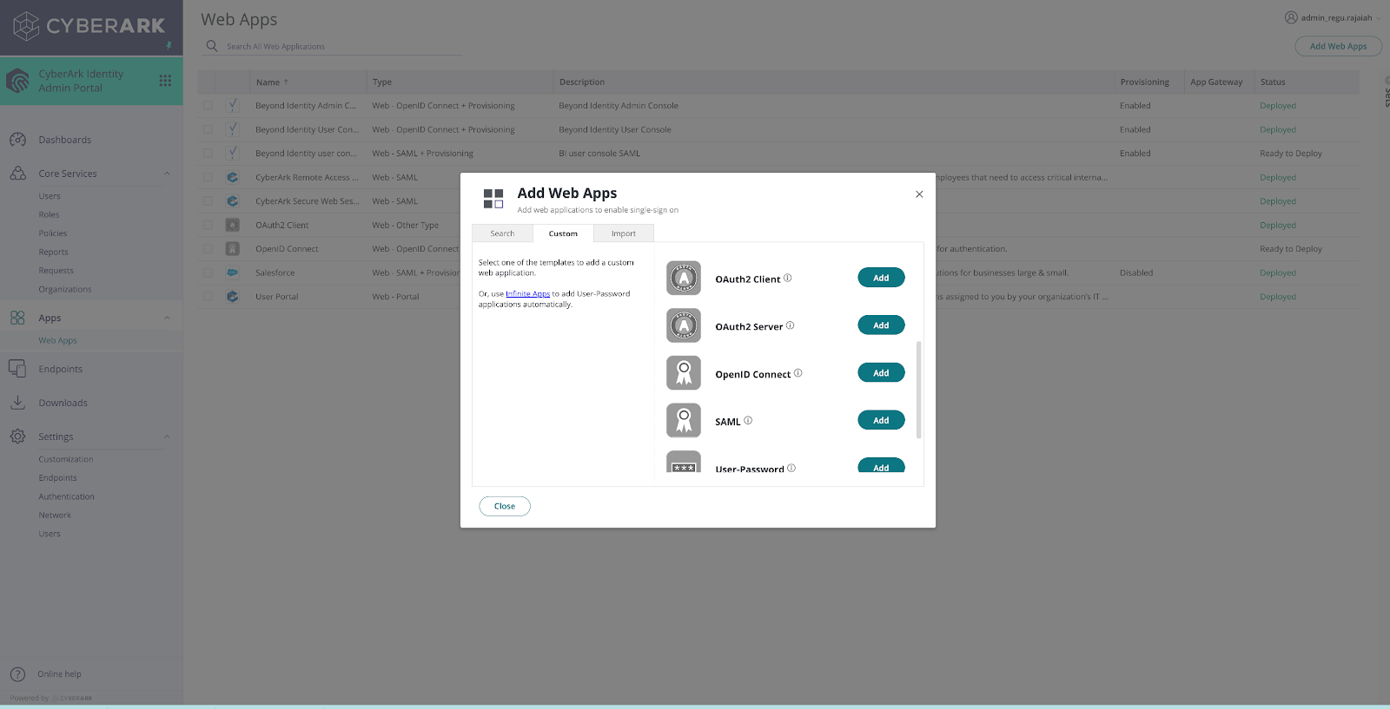Click the Dashboards sidebar icon
Image resolution: width=1390 pixels, height=709 pixels.
(17, 140)
